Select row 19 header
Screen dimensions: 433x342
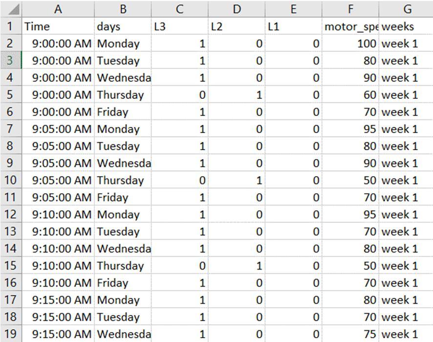coord(11,334)
